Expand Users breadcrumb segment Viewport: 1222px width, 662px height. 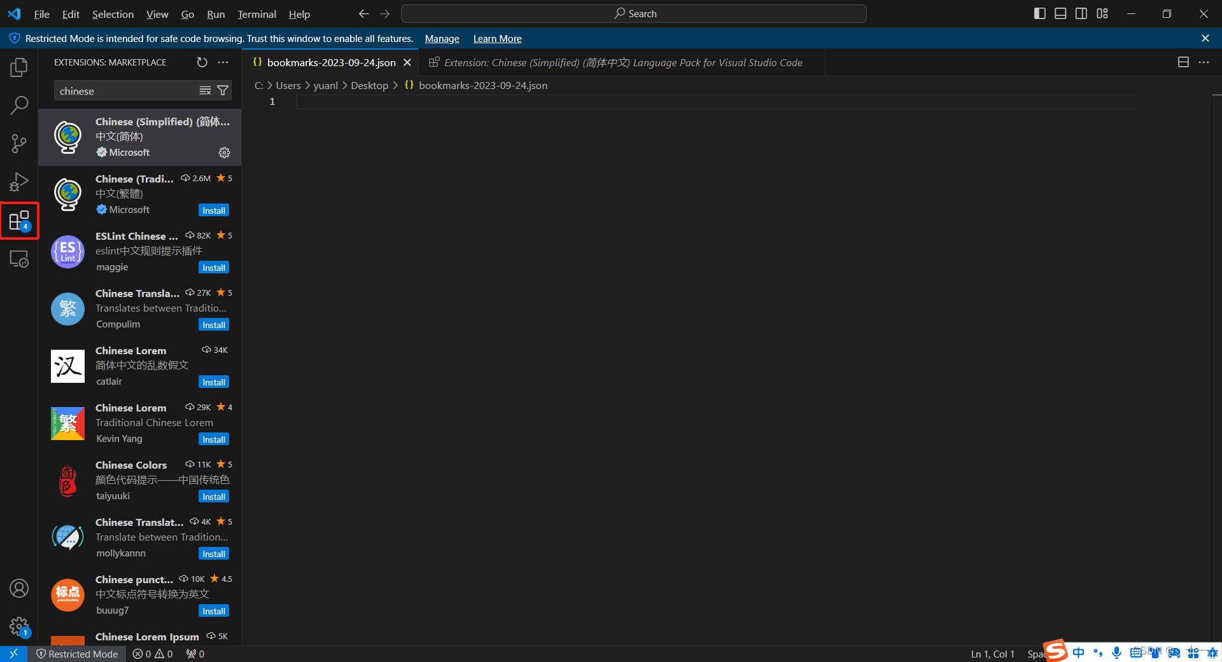tap(288, 85)
